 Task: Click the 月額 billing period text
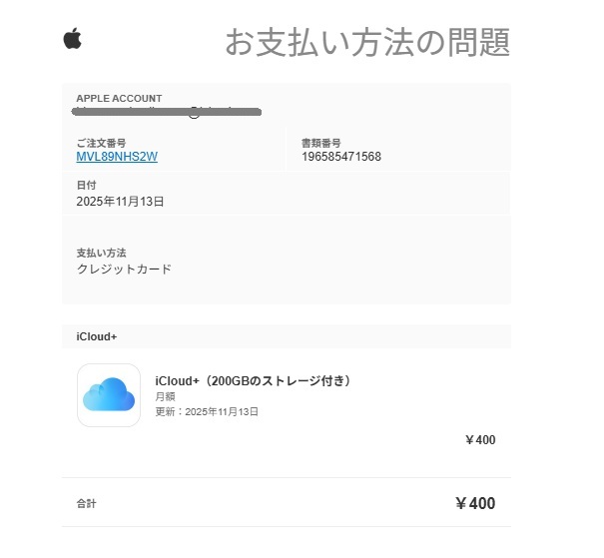(x=165, y=396)
